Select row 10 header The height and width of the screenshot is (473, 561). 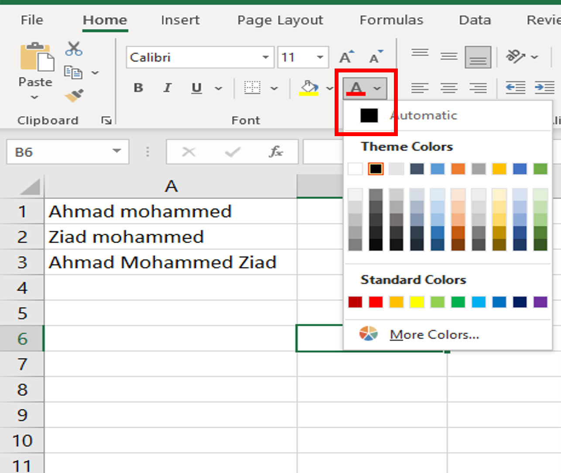pos(22,441)
